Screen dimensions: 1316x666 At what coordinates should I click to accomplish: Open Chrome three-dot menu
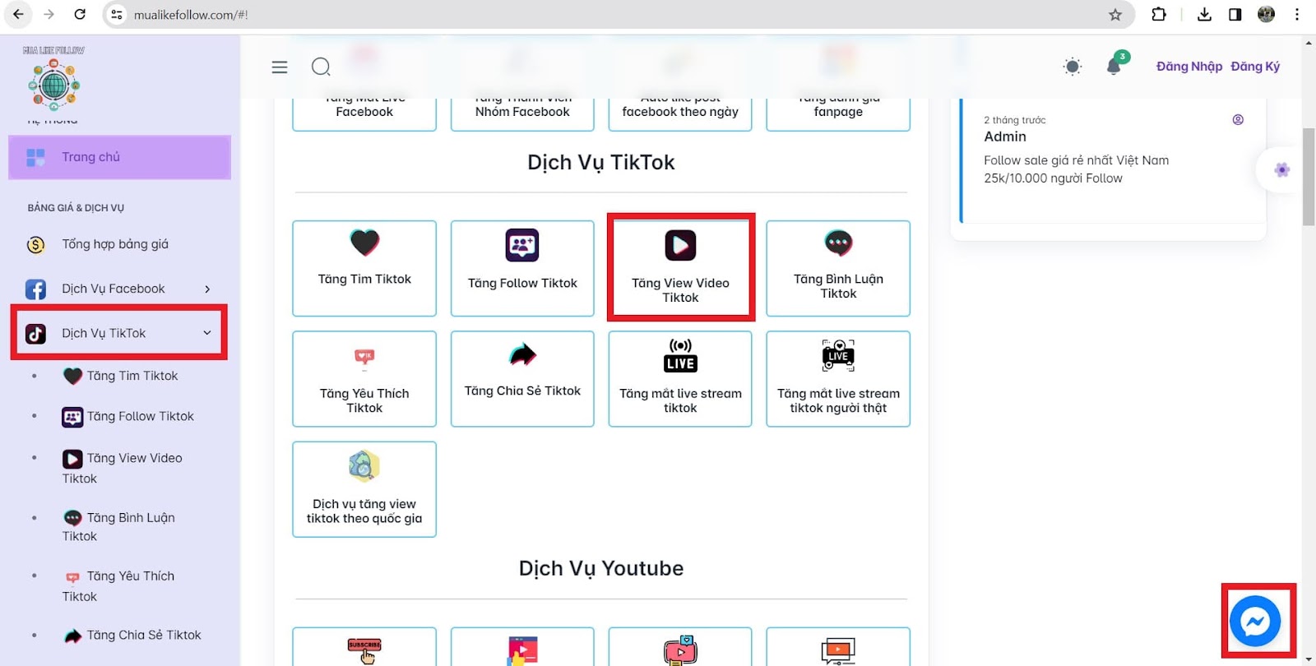pos(1297,14)
